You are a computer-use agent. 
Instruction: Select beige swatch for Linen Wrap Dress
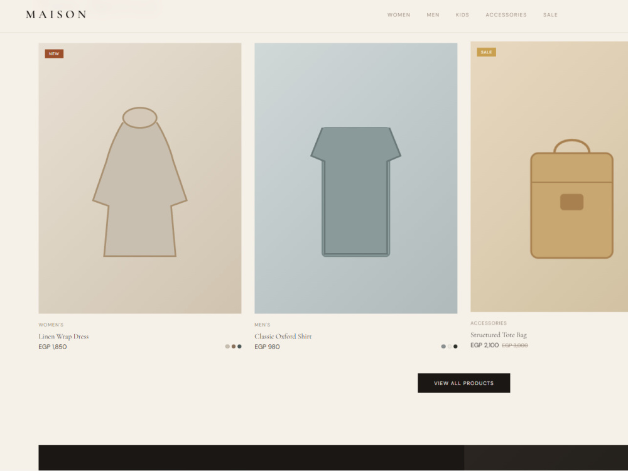tap(227, 347)
